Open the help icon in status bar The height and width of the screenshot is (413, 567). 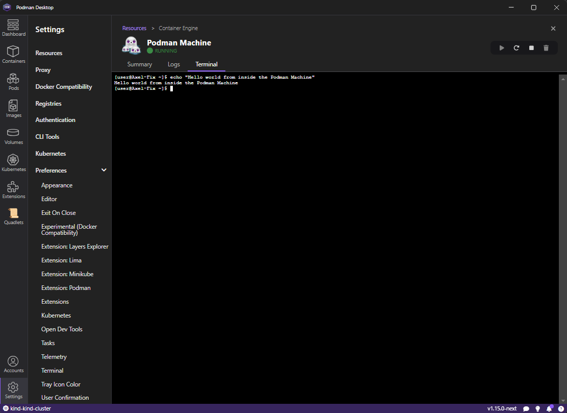click(x=560, y=408)
